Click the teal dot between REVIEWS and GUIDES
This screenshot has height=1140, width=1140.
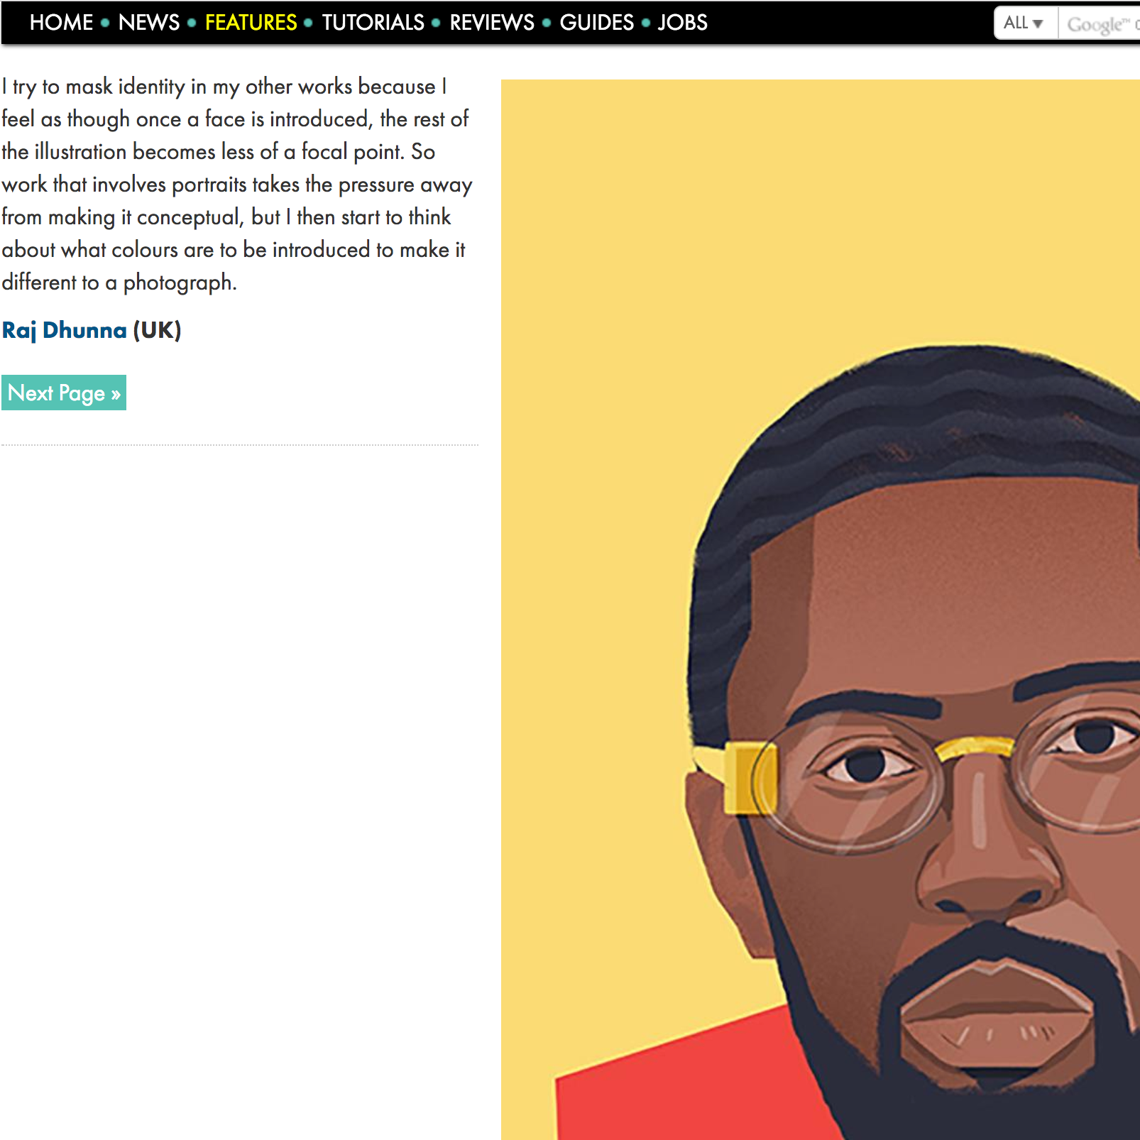pos(547,23)
